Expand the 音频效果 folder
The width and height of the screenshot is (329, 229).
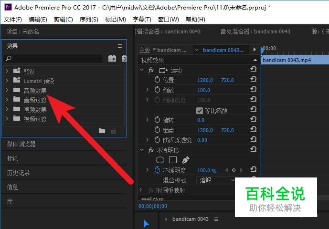7,90
